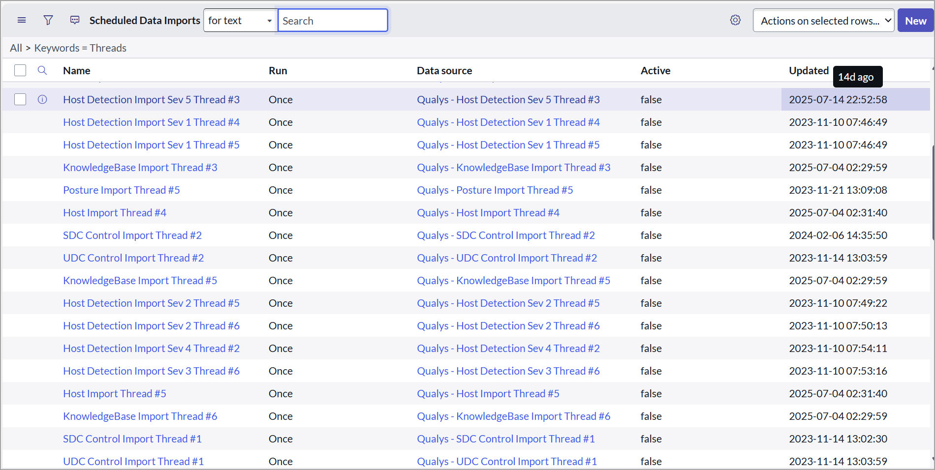
Task: Open the filter funnel icon
Action: (x=48, y=20)
